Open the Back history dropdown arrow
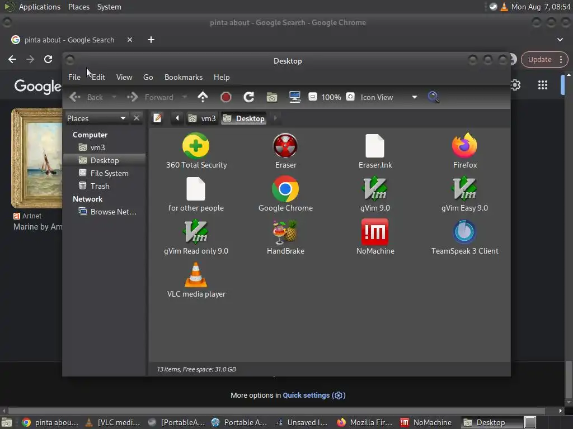Viewport: 573px width, 429px height. pos(114,97)
